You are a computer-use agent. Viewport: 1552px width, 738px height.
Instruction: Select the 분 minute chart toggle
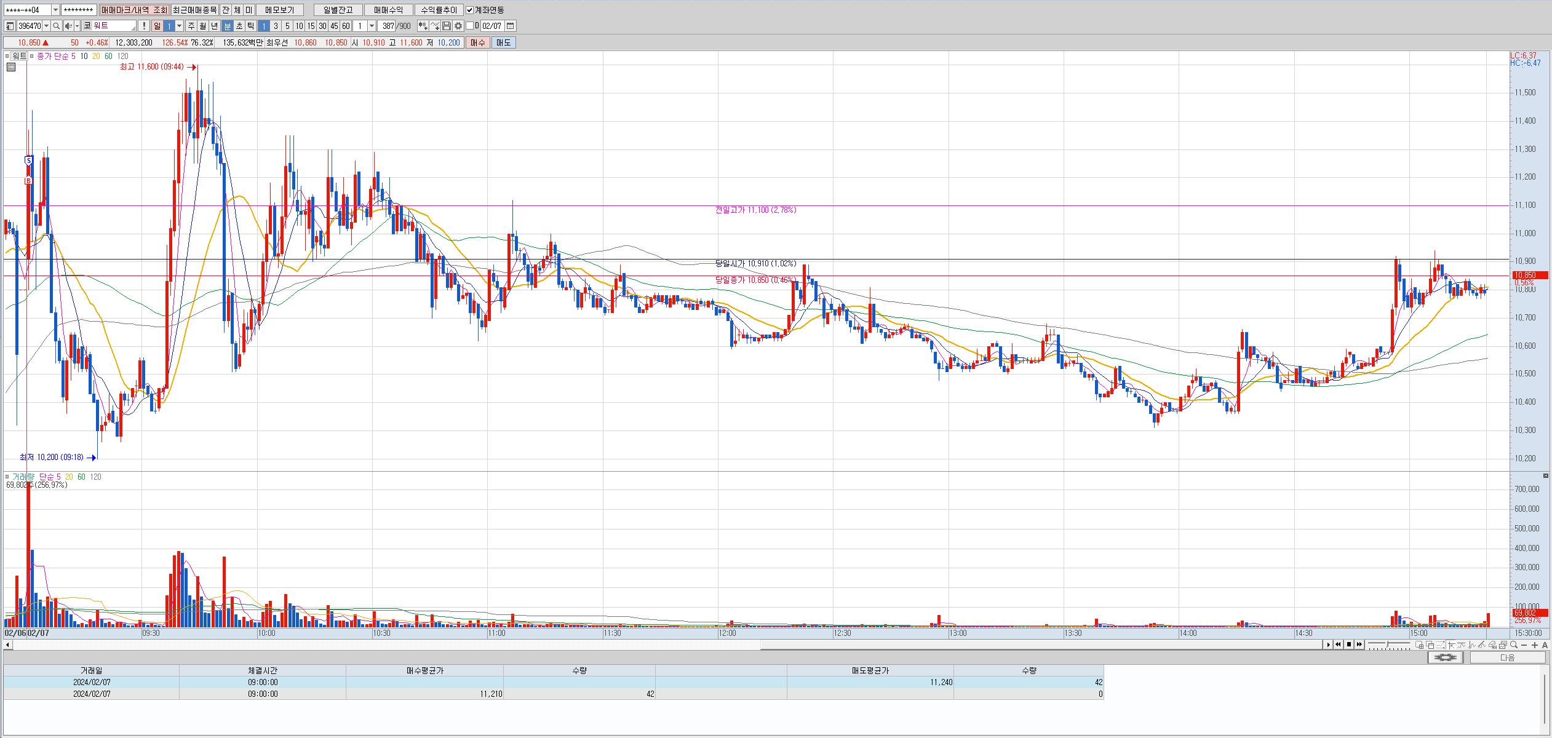(x=227, y=26)
